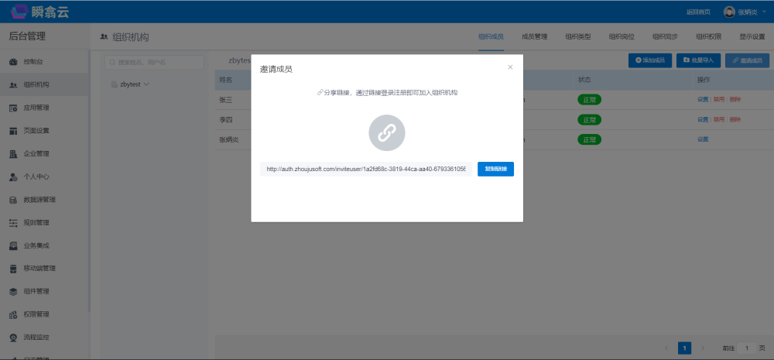
Task: Close the 邀请成员 dialog
Action: (x=510, y=67)
